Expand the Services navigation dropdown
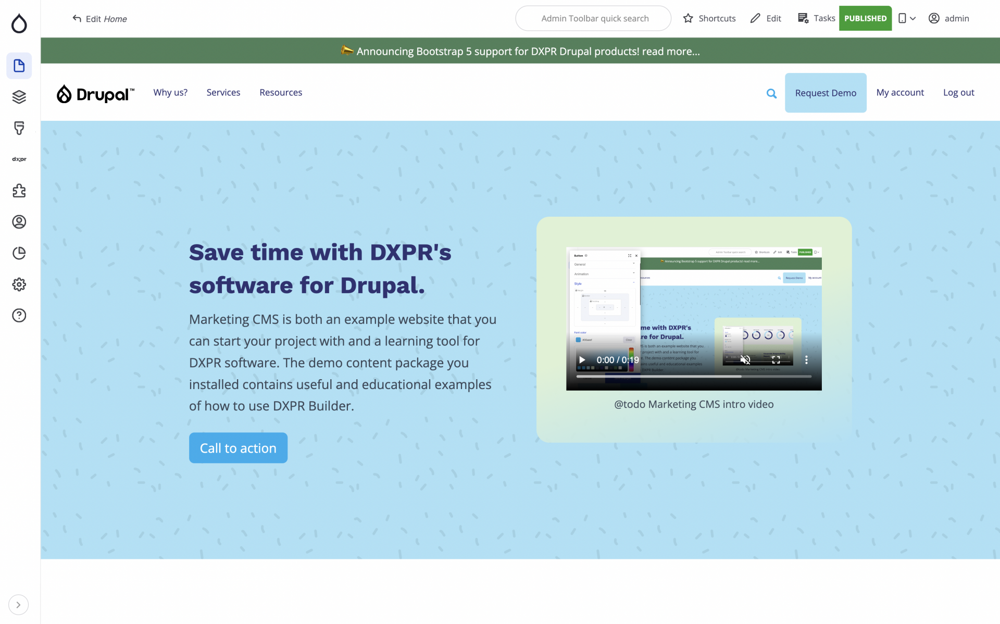 223,92
